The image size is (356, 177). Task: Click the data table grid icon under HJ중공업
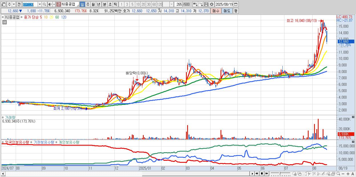coord(4,22)
